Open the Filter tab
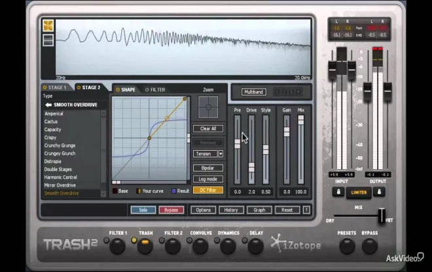The height and width of the screenshot is (272, 432). pyautogui.click(x=158, y=90)
